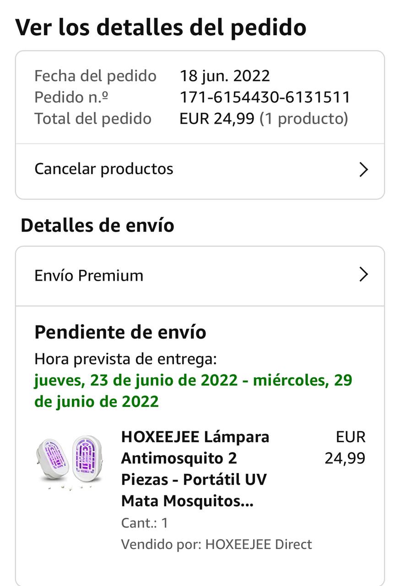
Task: Visit seller HOXEEJEE Direct link
Action: pyautogui.click(x=258, y=544)
